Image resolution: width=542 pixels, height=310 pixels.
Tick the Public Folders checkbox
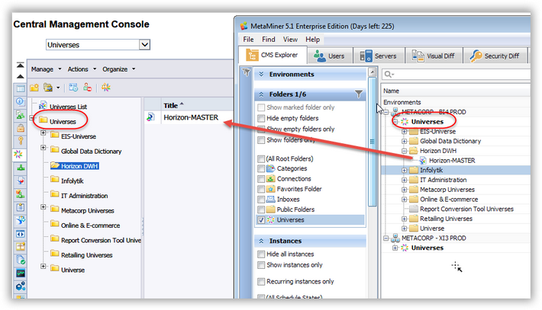[x=261, y=209]
